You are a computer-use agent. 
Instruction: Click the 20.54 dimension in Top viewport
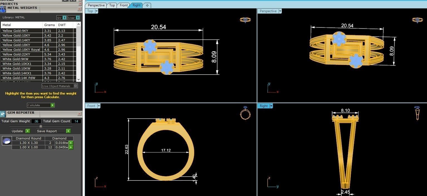coord(159,27)
